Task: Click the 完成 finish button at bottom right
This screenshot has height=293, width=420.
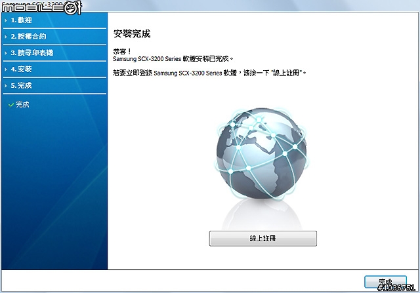Action: tap(385, 282)
